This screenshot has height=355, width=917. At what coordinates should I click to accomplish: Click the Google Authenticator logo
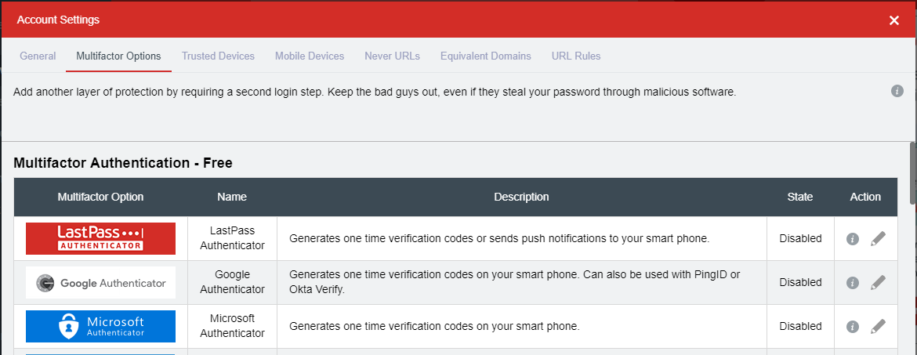100,282
